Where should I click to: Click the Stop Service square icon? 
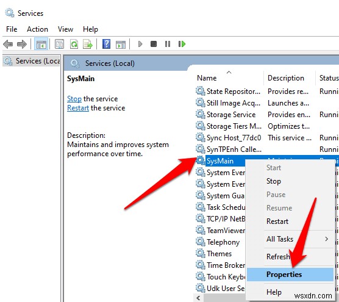tap(154, 44)
